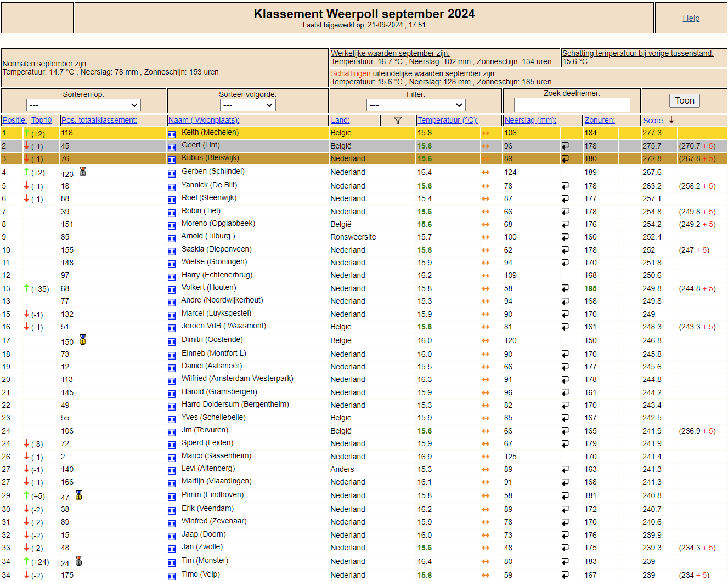Open the Sorteren op dropdown
The image size is (728, 581).
[83, 105]
